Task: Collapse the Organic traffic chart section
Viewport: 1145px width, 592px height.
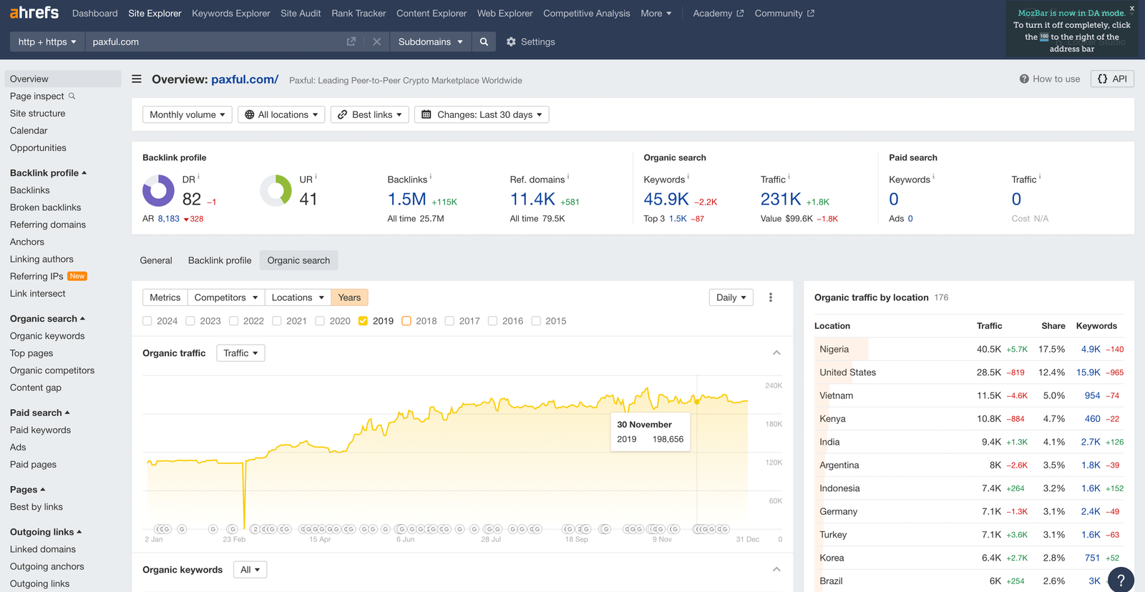Action: pyautogui.click(x=776, y=353)
